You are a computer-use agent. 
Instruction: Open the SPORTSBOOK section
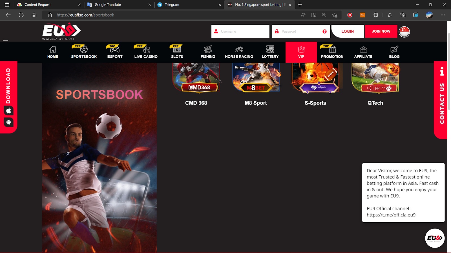click(84, 52)
